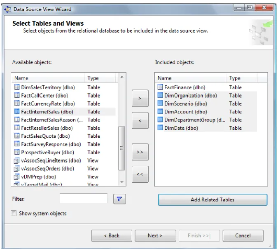Select FactCurrencyRate (dbo) in Available objects
The height and width of the screenshot is (249, 278).
[x=48, y=103]
